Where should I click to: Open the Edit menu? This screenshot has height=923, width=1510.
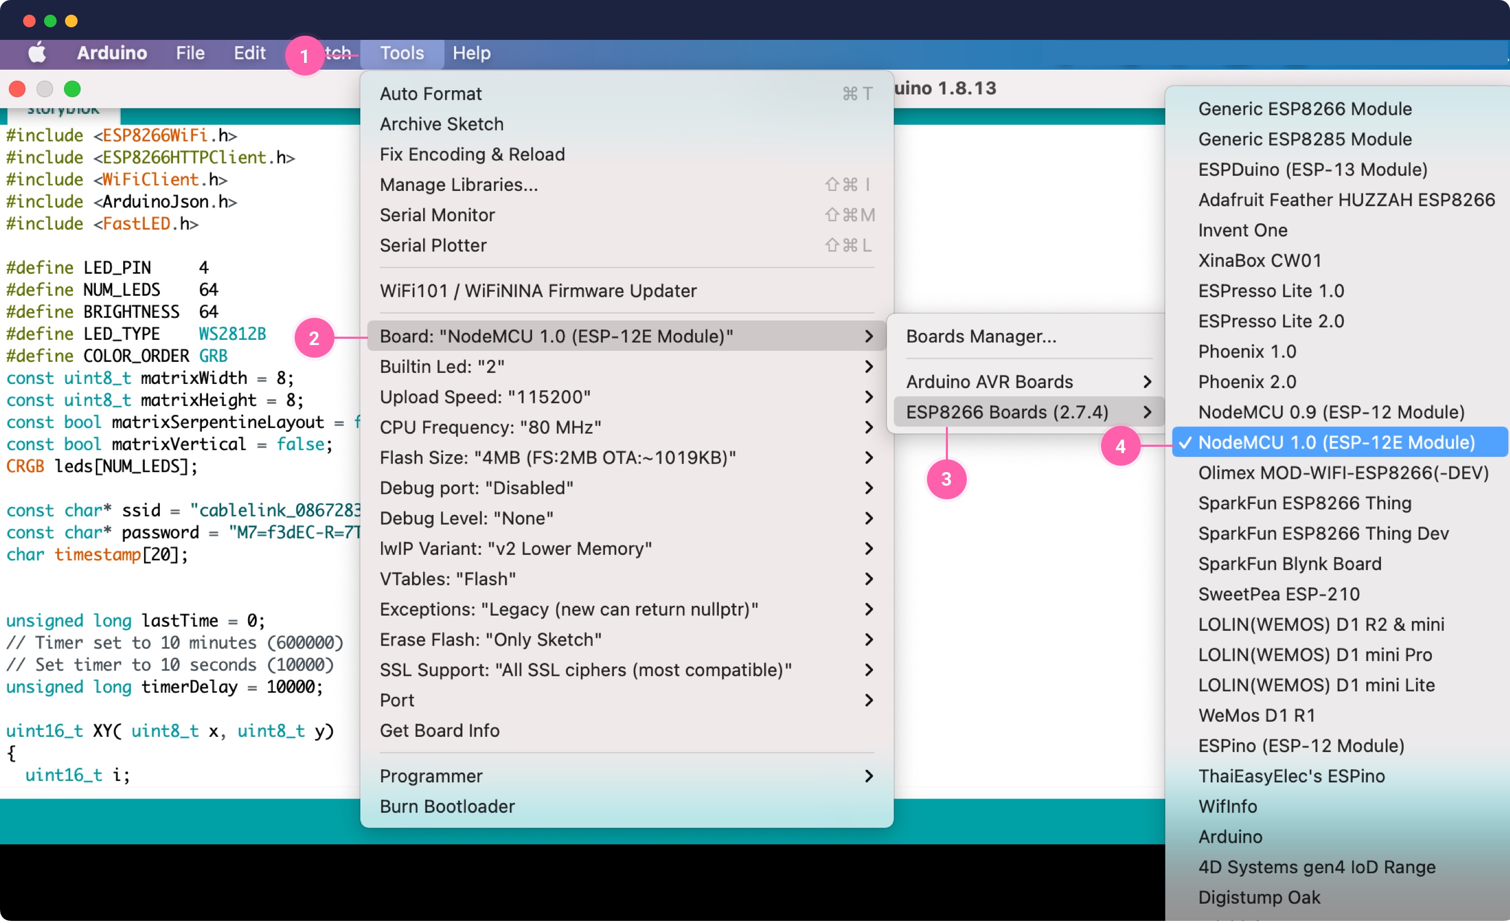[250, 53]
